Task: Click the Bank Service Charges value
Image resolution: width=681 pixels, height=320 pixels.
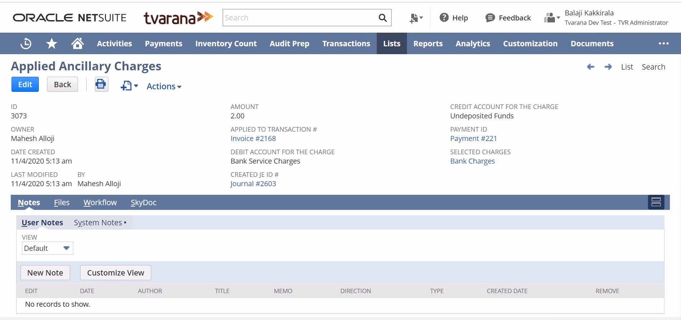Action: [265, 161]
